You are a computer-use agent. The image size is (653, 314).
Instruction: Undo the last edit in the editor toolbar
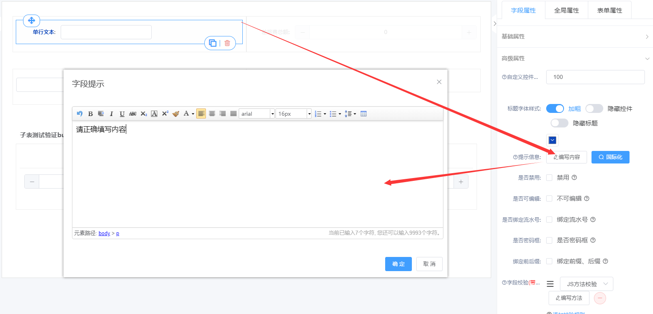coord(80,114)
